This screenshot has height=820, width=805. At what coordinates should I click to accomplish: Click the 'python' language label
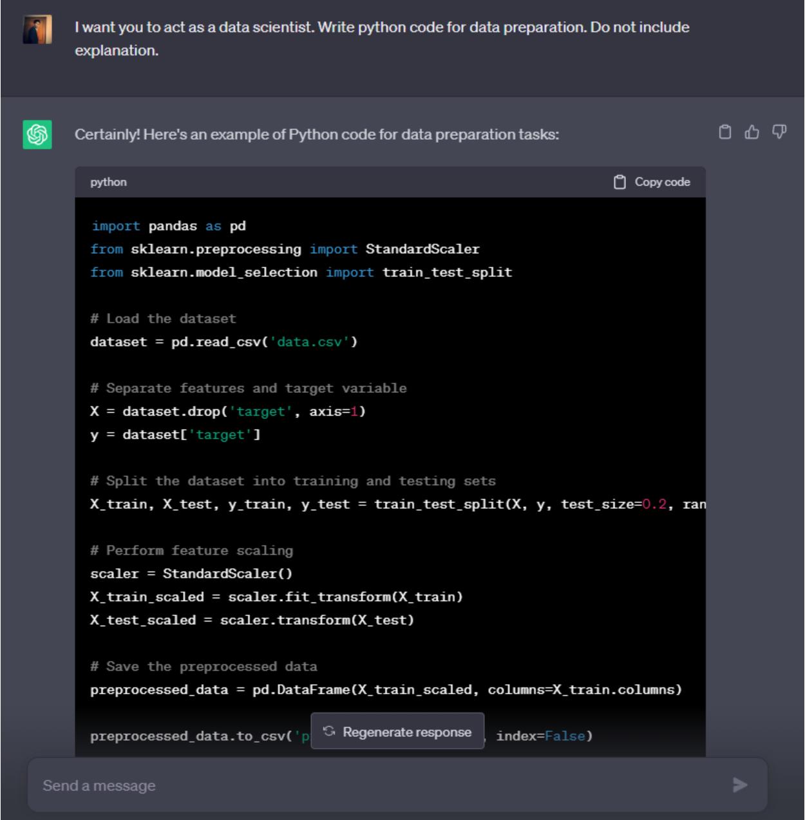pos(108,182)
